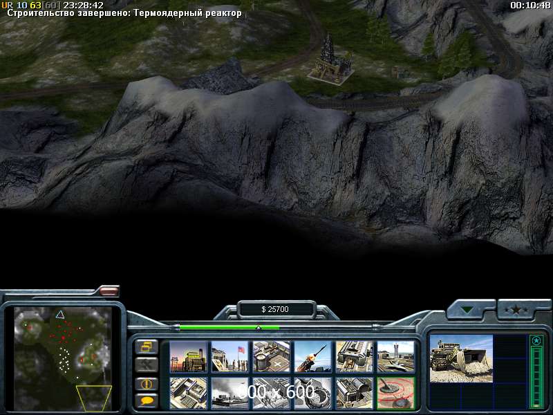Image resolution: width=553 pixels, height=415 pixels.
Task: Click the green power level bar
Action: point(229,328)
